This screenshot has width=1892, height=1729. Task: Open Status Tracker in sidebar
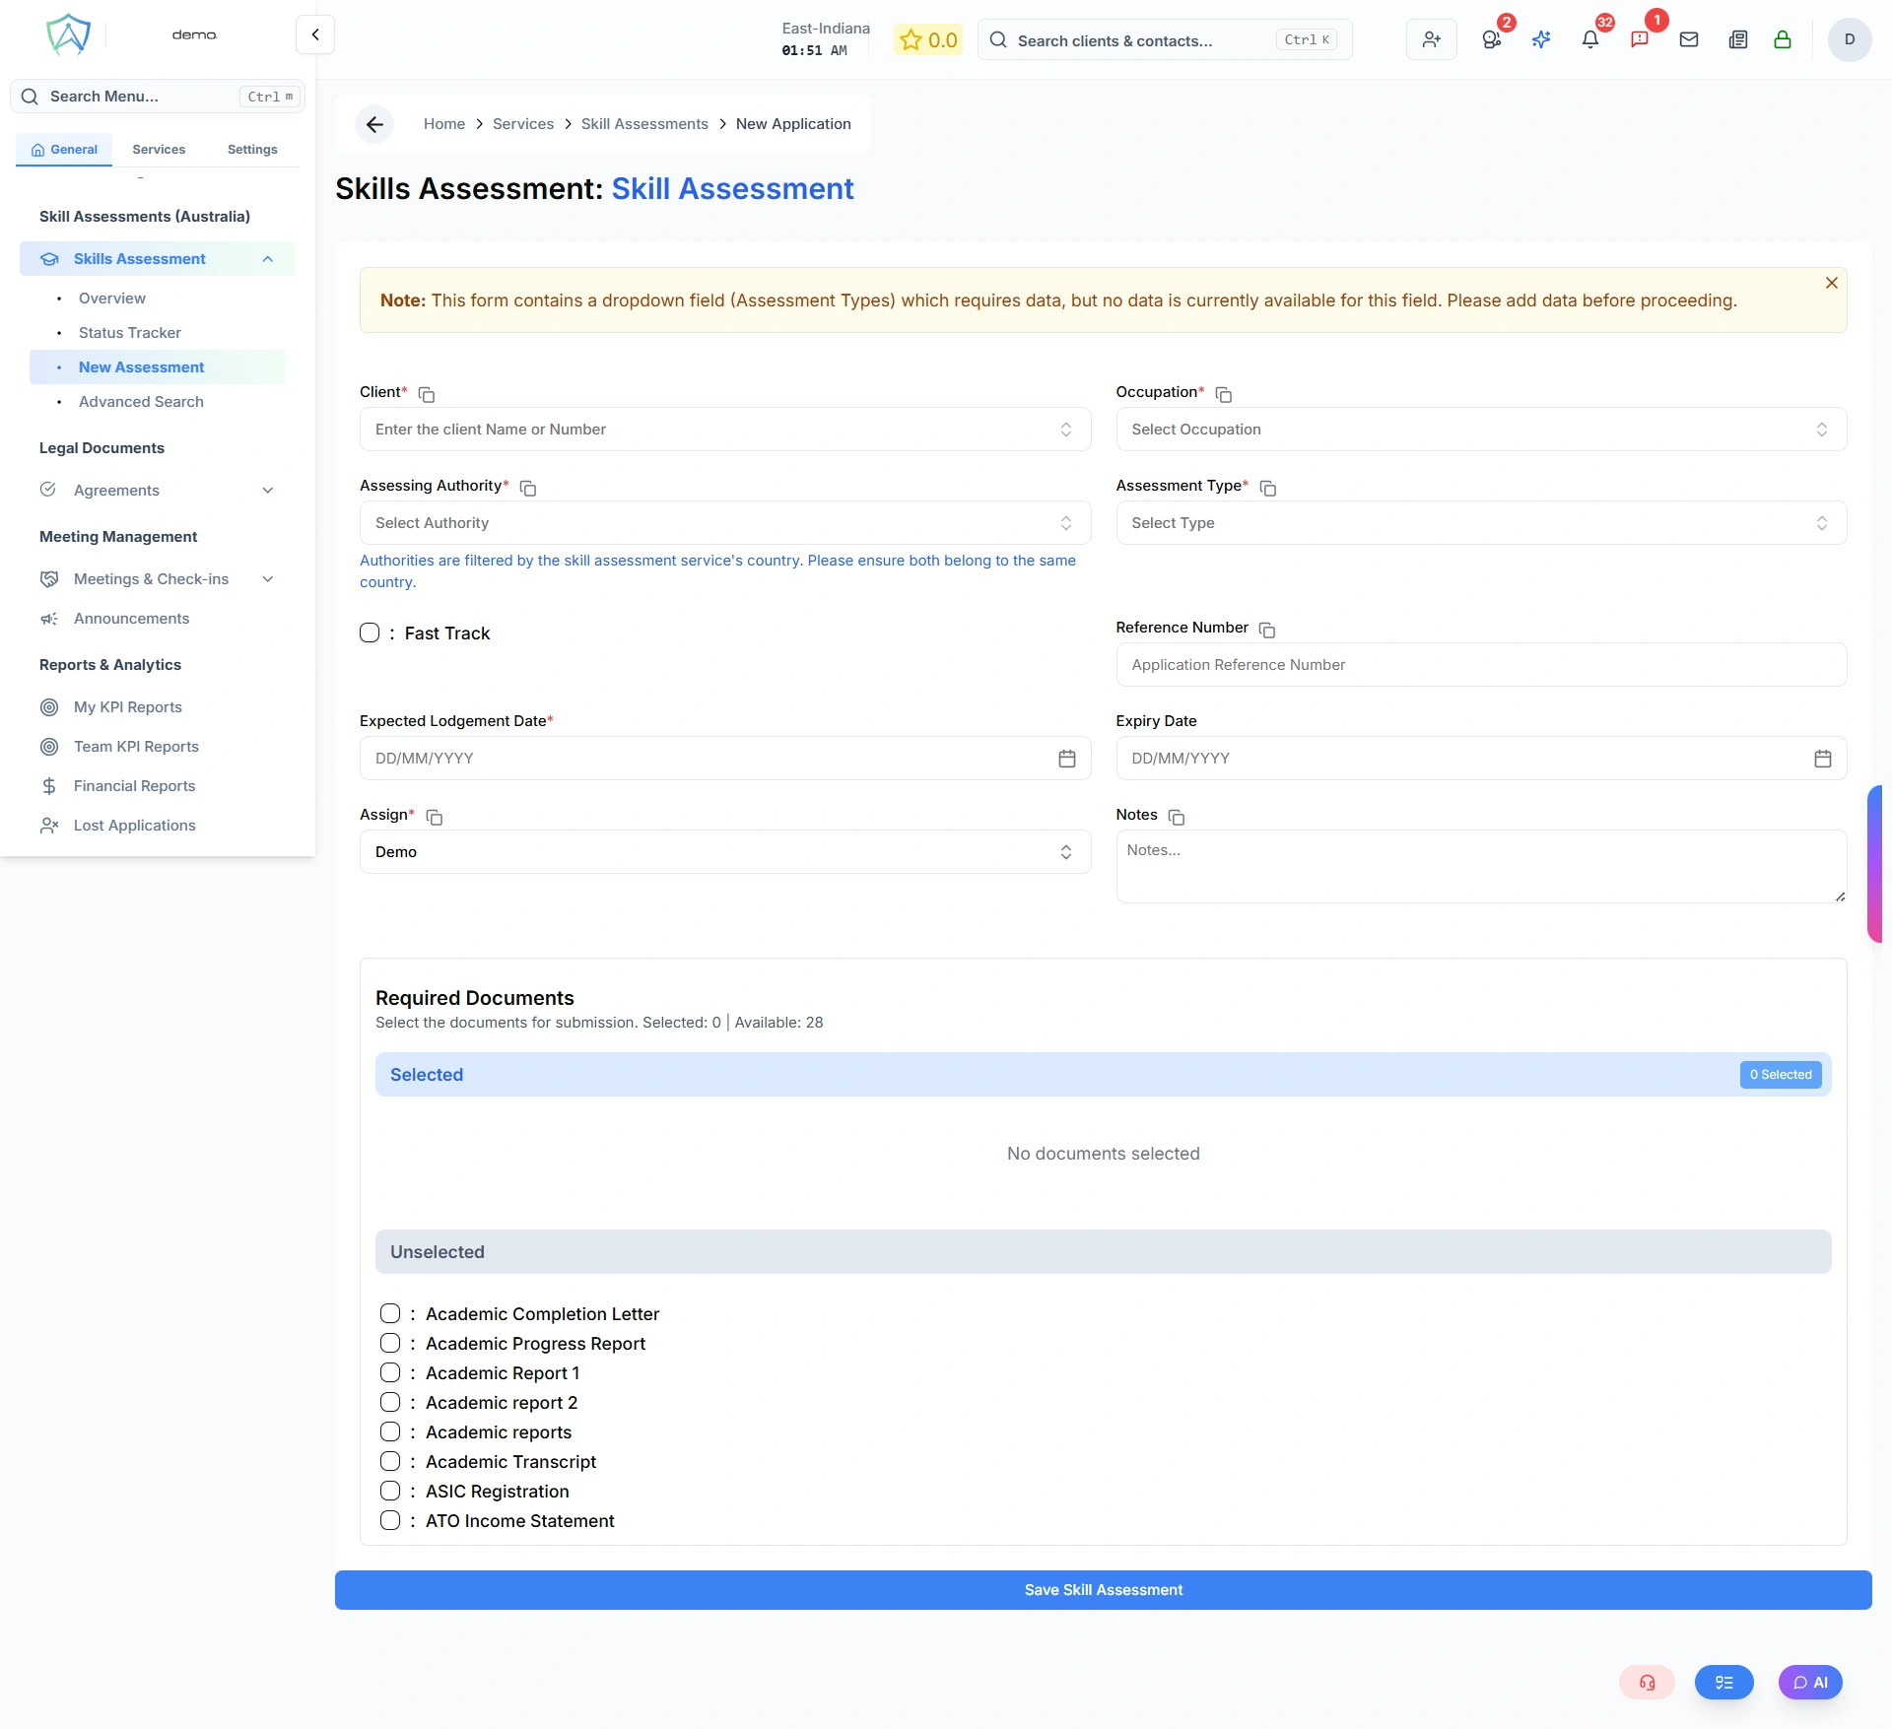click(x=130, y=333)
